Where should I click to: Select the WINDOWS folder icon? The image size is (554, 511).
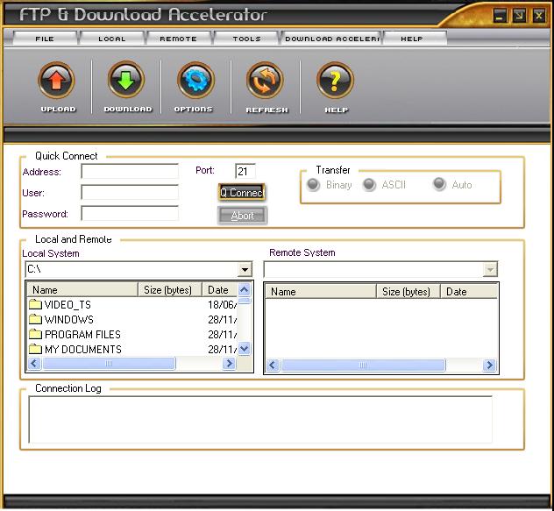pos(35,319)
